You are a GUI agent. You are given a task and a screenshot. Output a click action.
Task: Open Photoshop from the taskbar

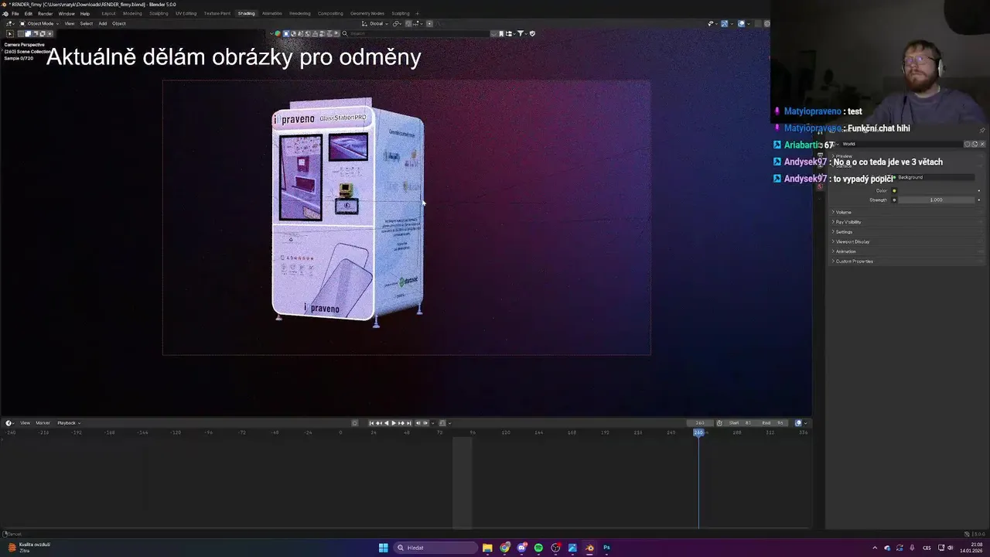pyautogui.click(x=606, y=548)
